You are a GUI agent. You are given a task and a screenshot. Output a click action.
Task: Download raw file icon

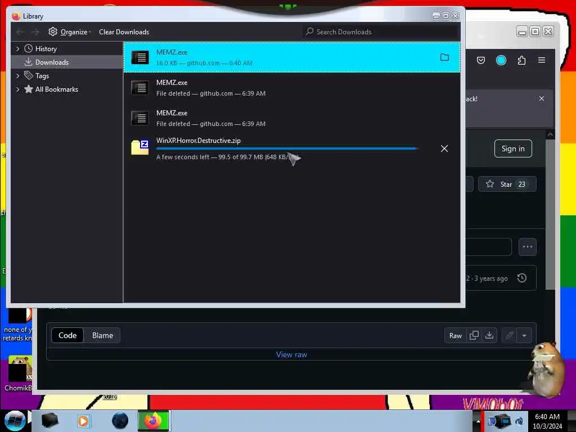click(489, 336)
